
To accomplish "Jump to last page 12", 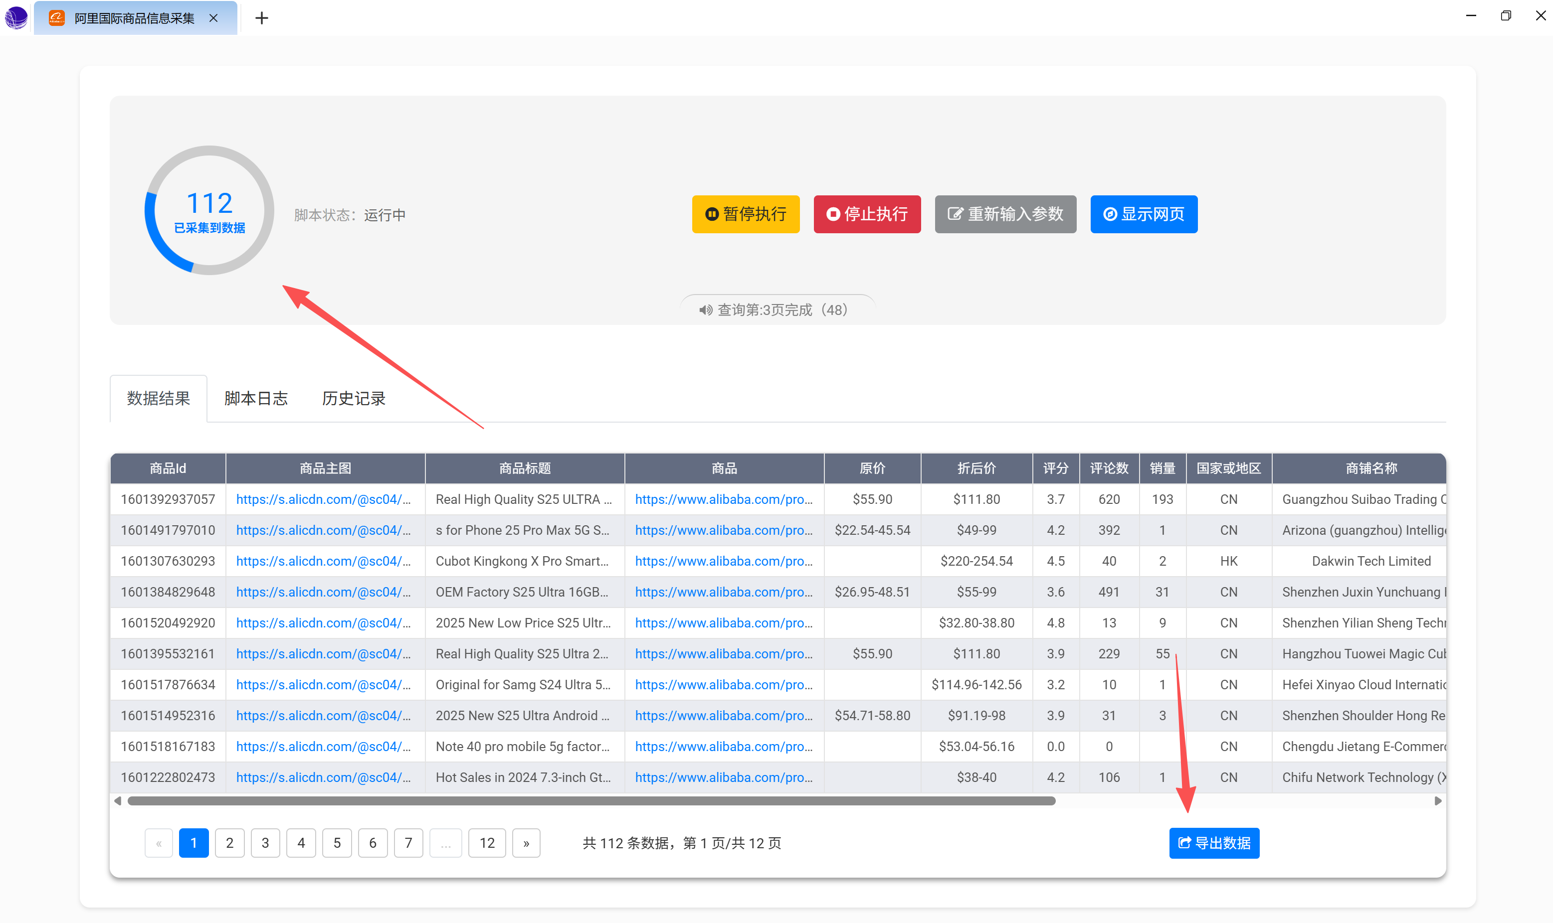I will (487, 843).
